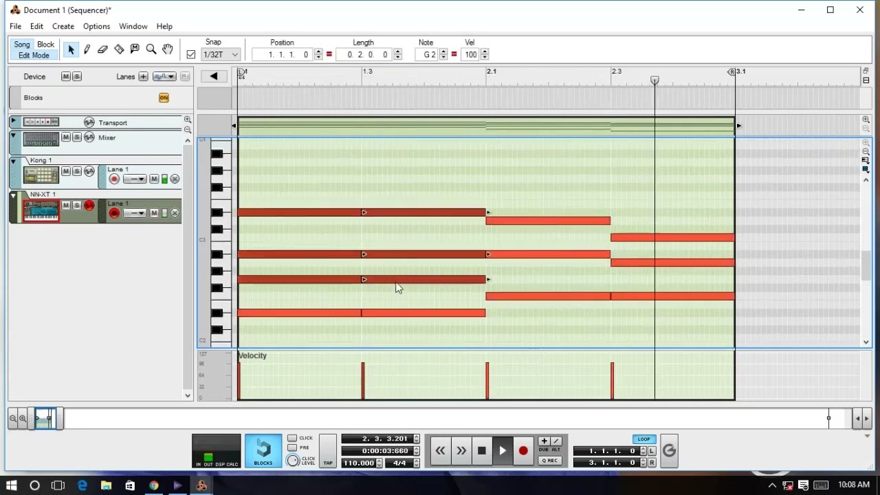This screenshot has width=880, height=495.
Task: Solo the Kong 1 track
Action: click(x=76, y=171)
